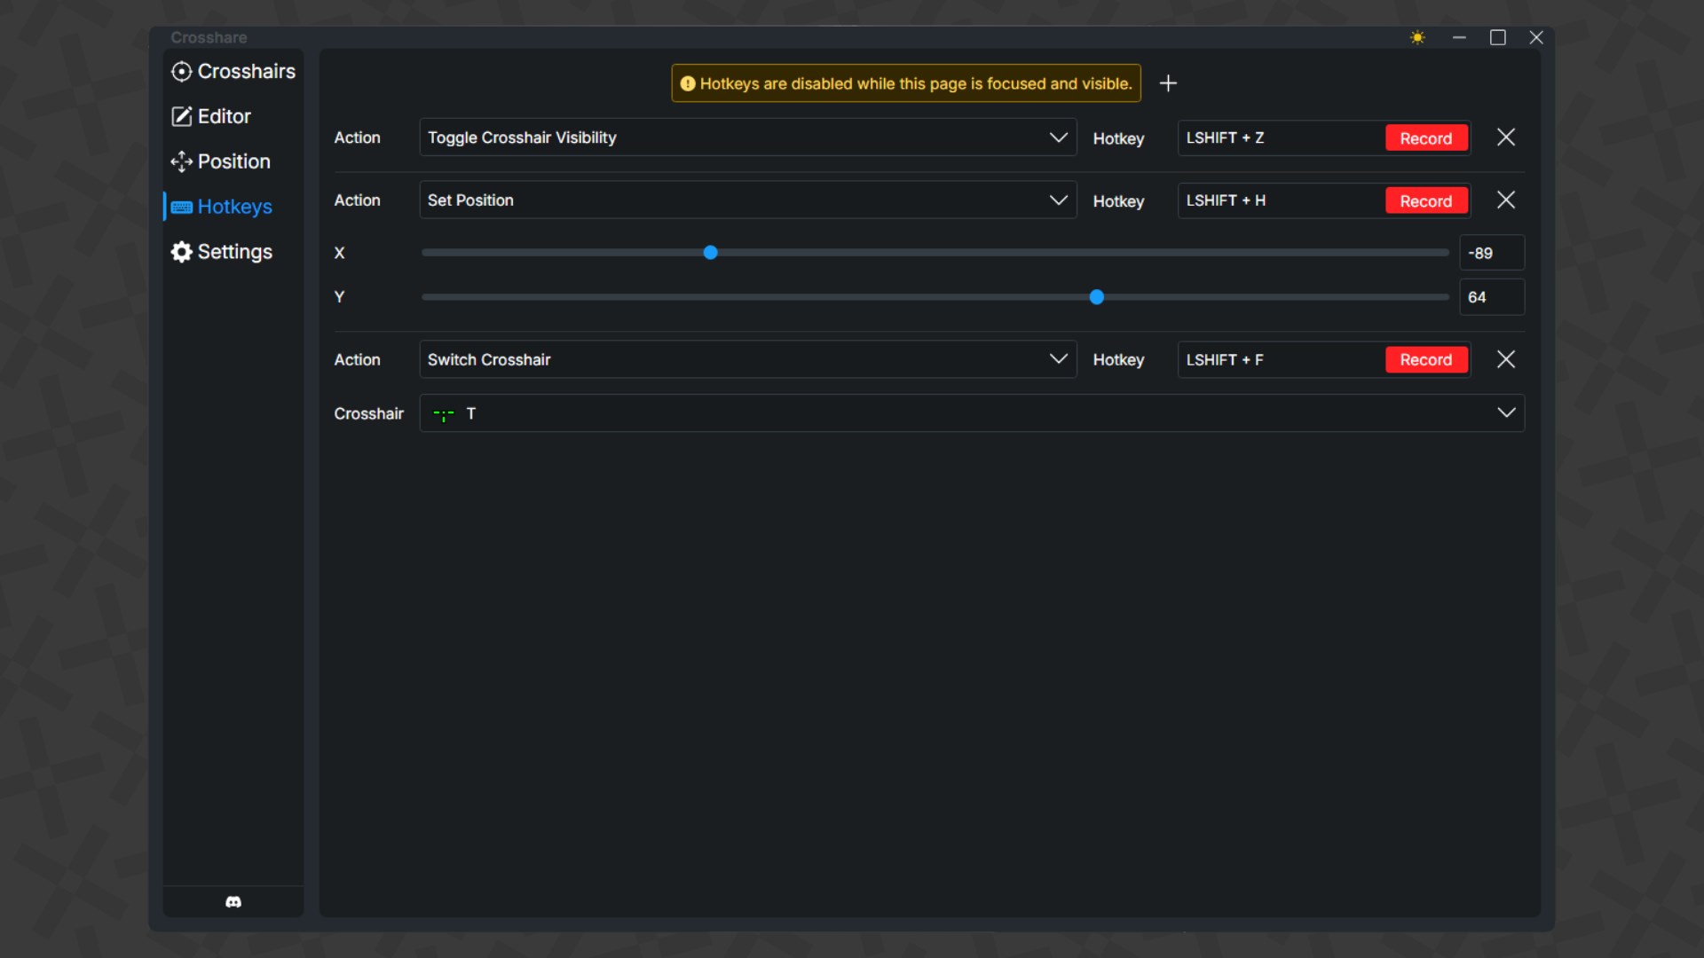The image size is (1704, 958).
Task: Record a hotkey for Switch Crosshair
Action: click(1425, 359)
